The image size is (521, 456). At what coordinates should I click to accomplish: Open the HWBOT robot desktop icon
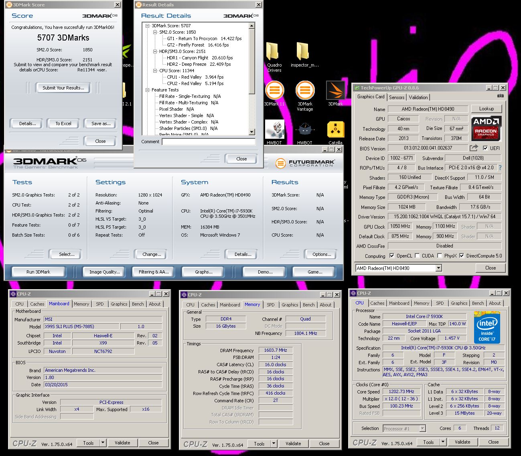tap(274, 132)
